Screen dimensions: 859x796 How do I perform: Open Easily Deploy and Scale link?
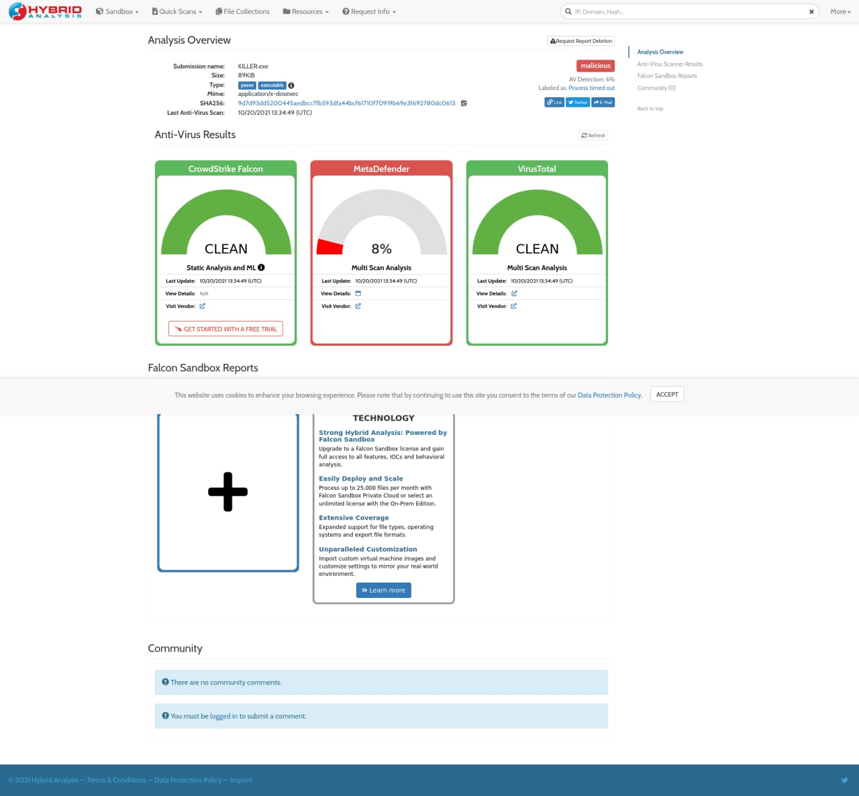click(x=360, y=479)
